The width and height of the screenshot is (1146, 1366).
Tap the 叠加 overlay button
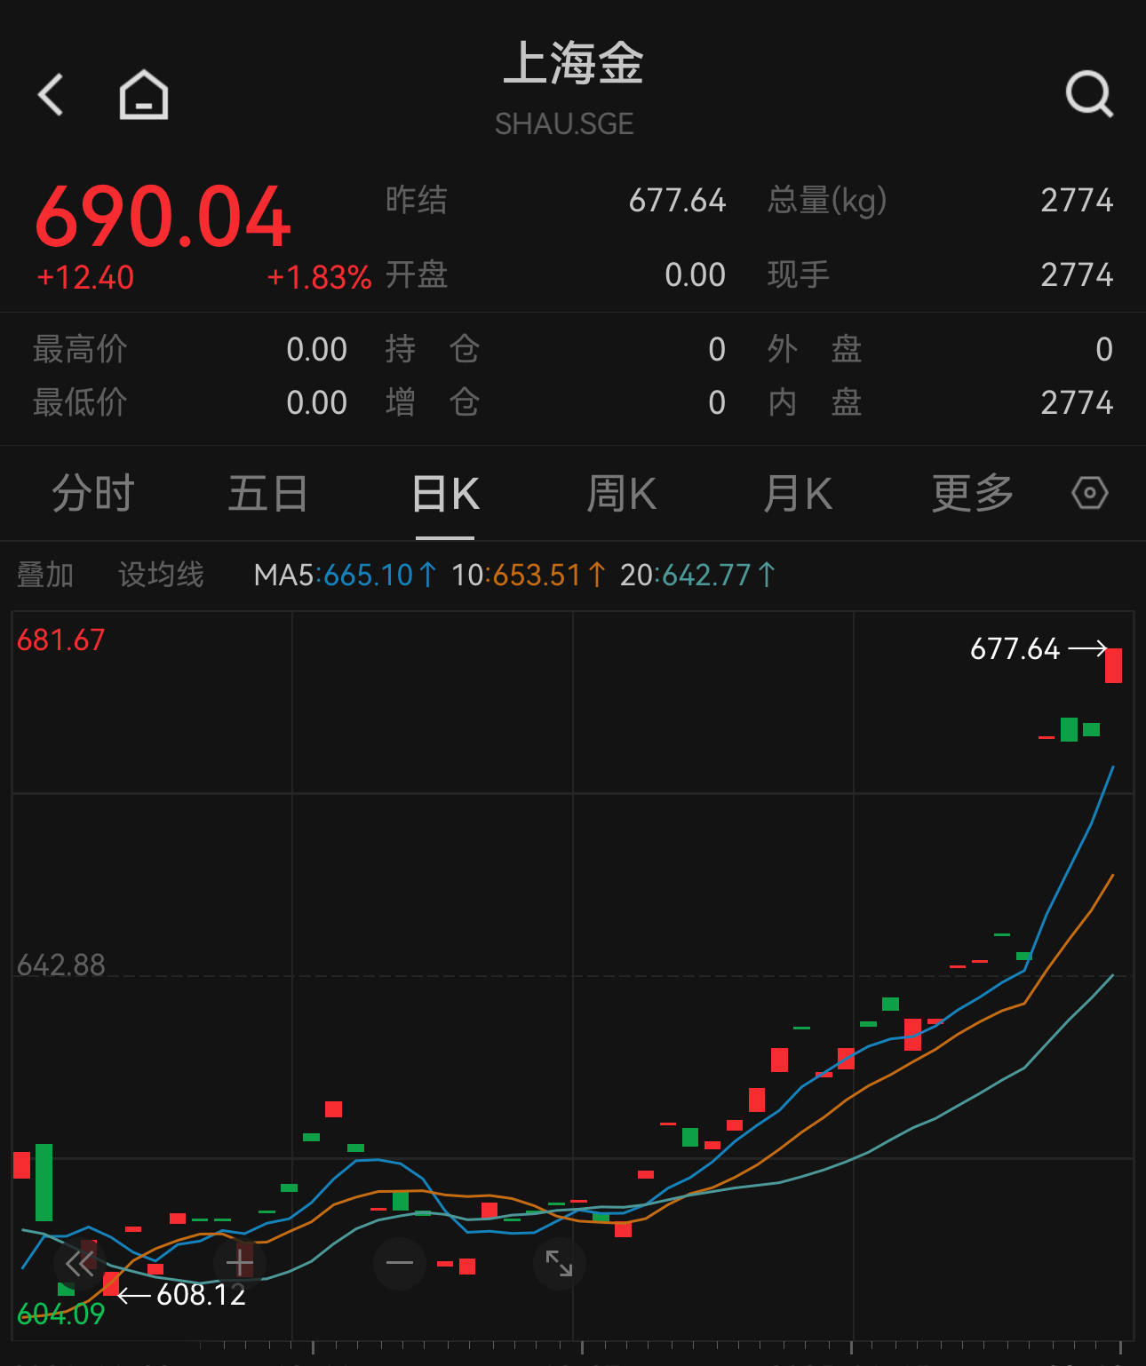point(45,575)
